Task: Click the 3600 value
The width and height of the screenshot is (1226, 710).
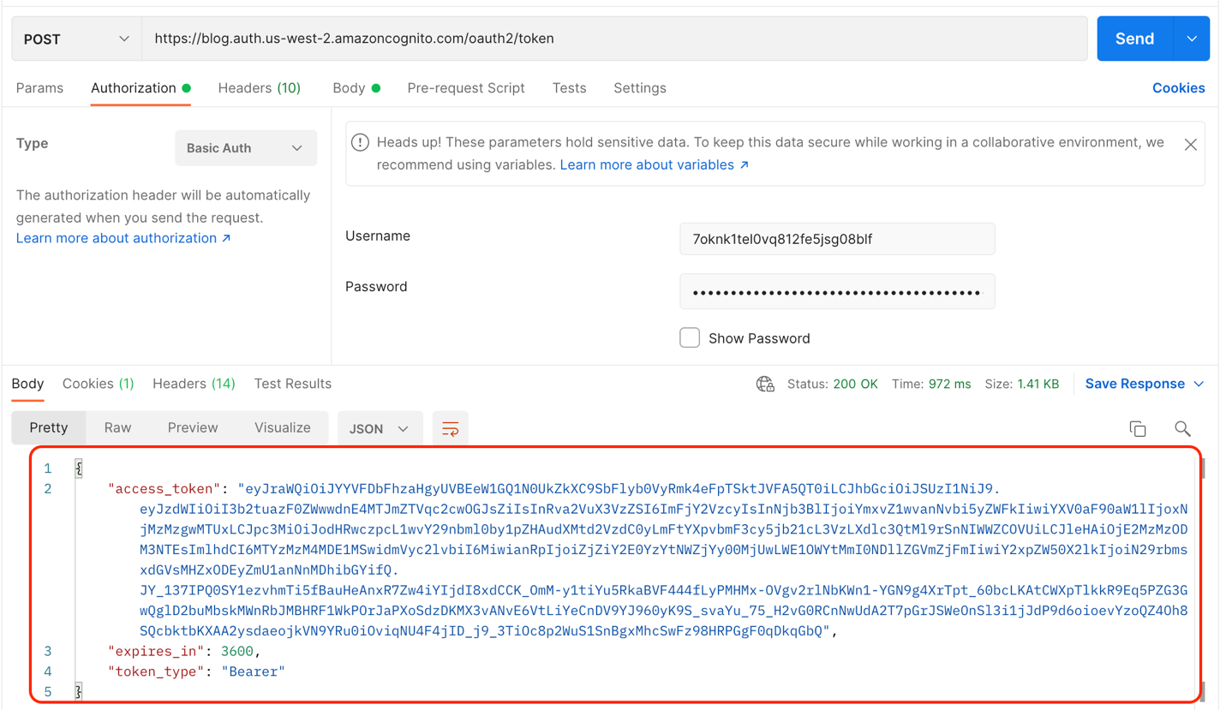Action: [237, 651]
